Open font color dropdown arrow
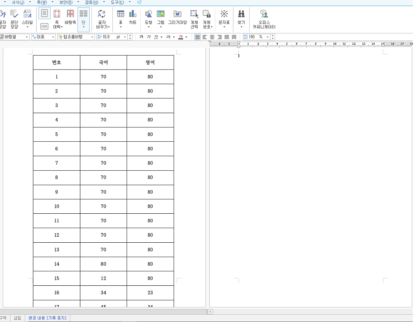 186,37
